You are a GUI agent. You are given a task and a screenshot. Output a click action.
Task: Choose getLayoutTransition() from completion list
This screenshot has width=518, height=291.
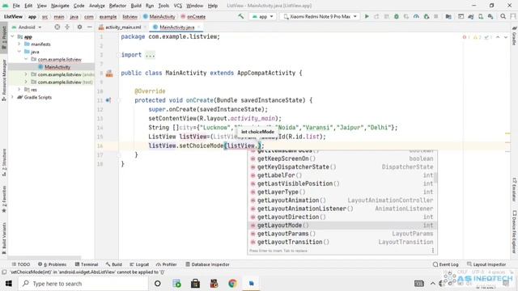coord(342,242)
